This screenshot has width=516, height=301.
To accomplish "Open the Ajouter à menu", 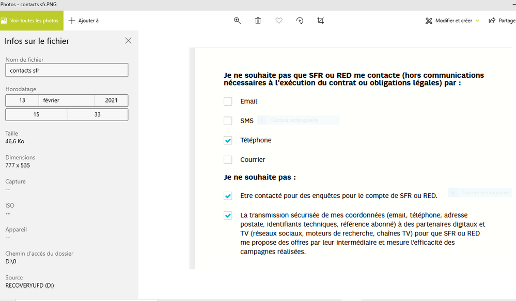I will coord(84,21).
